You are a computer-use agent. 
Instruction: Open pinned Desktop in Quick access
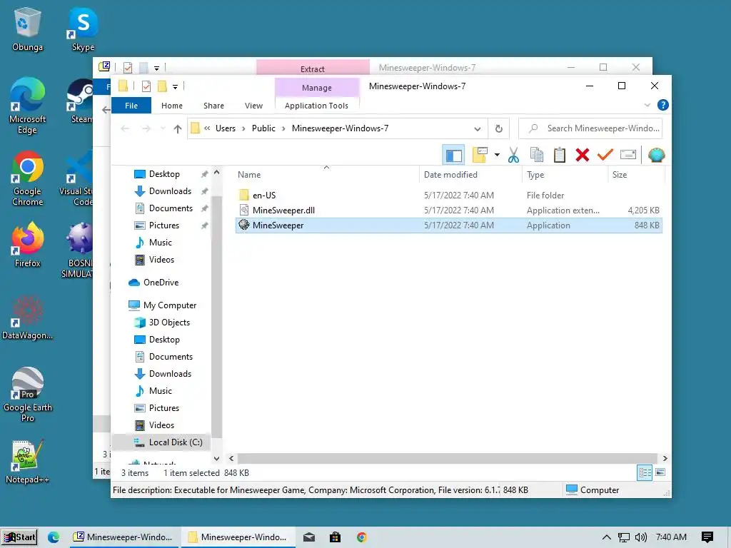tap(164, 174)
